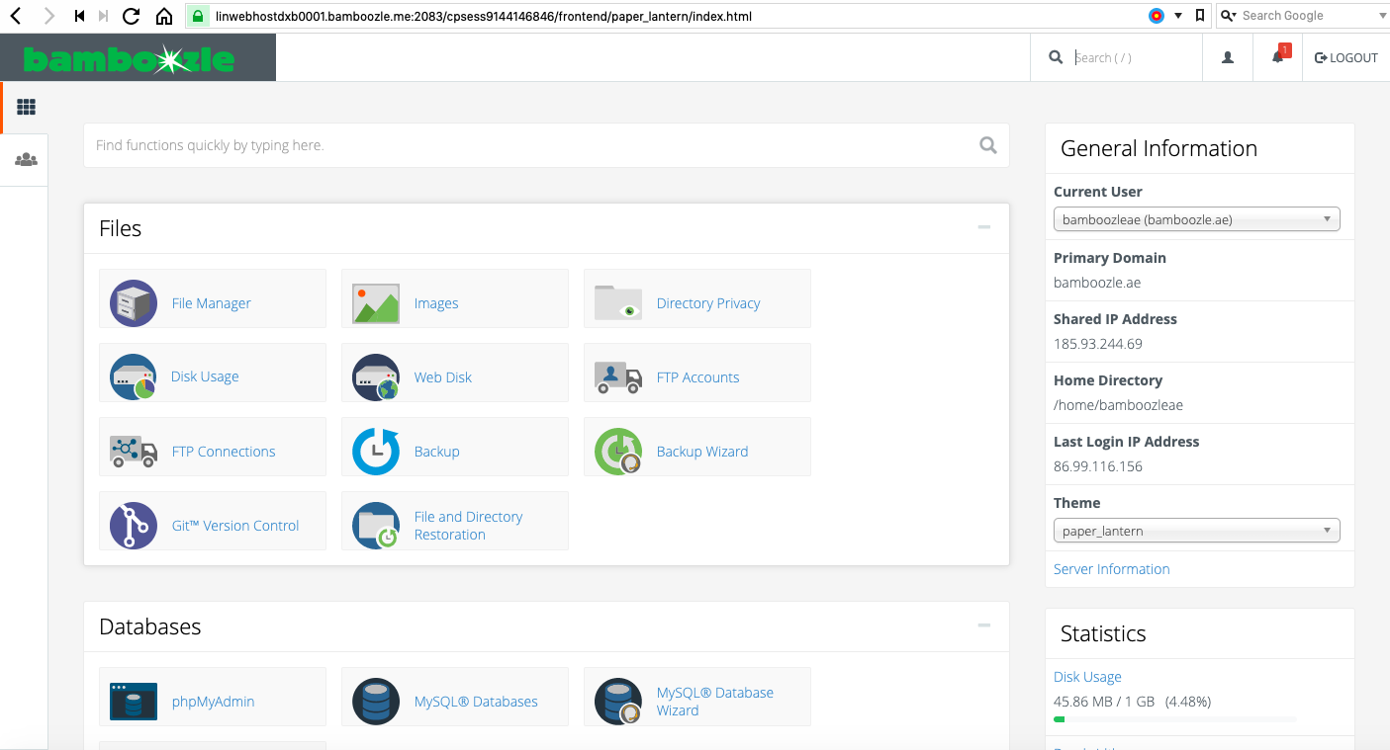Collapse the Databases section

[984, 625]
